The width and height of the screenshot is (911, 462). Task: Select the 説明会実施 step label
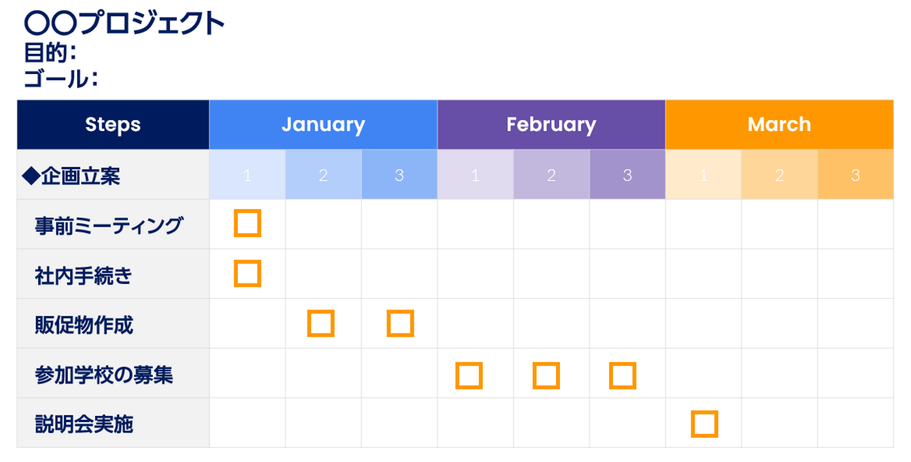[84, 425]
